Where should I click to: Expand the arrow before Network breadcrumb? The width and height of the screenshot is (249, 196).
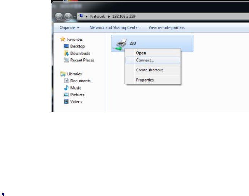pos(86,16)
